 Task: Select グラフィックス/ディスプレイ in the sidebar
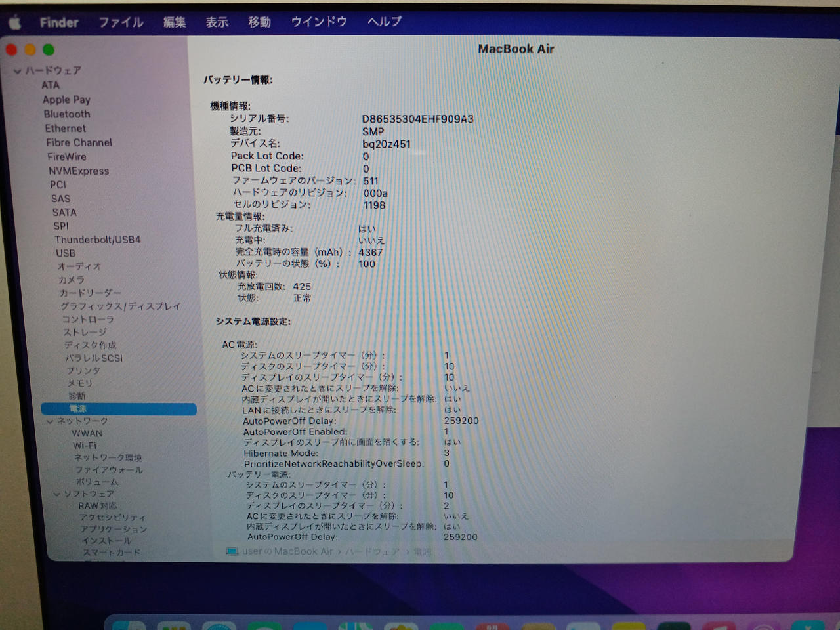121,306
